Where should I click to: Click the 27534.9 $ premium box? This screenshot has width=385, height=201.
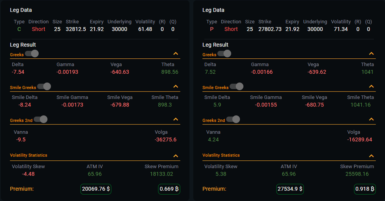point(289,189)
